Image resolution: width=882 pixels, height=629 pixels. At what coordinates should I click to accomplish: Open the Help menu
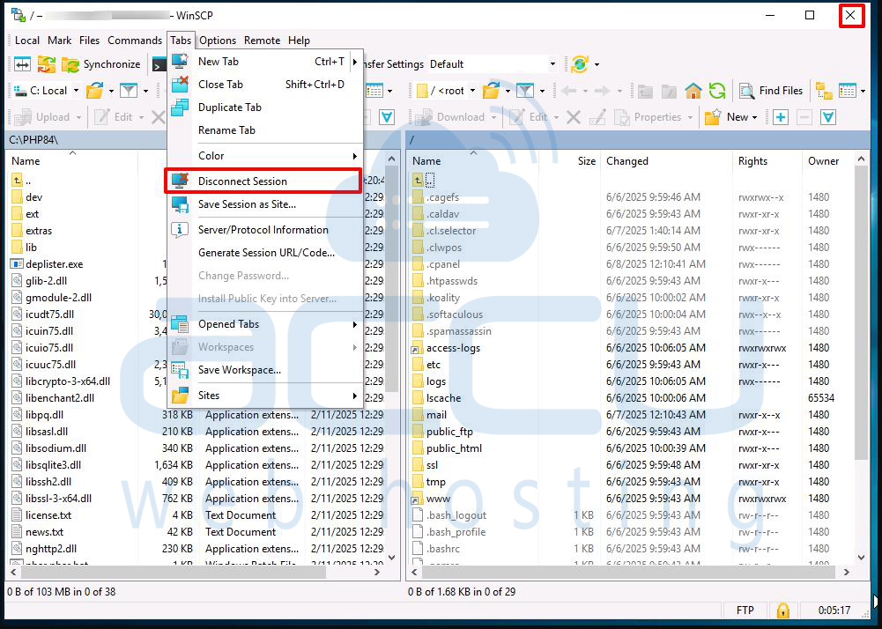(299, 41)
